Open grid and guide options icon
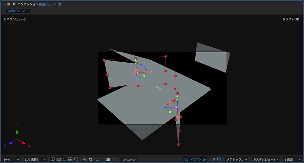Image resolution: width=304 pixels, height=163 pixels. (76, 159)
